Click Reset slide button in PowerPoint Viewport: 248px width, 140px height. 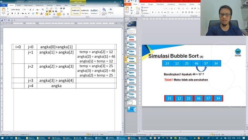(x=144, y=10)
